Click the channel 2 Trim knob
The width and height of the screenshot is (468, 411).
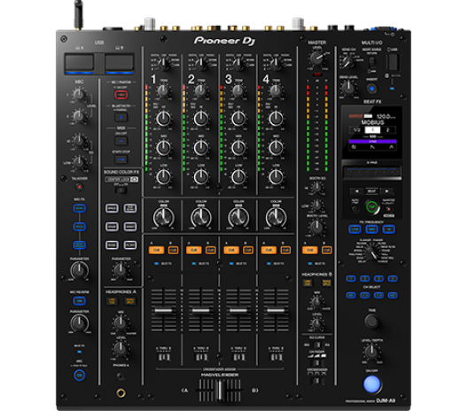[x=201, y=90]
